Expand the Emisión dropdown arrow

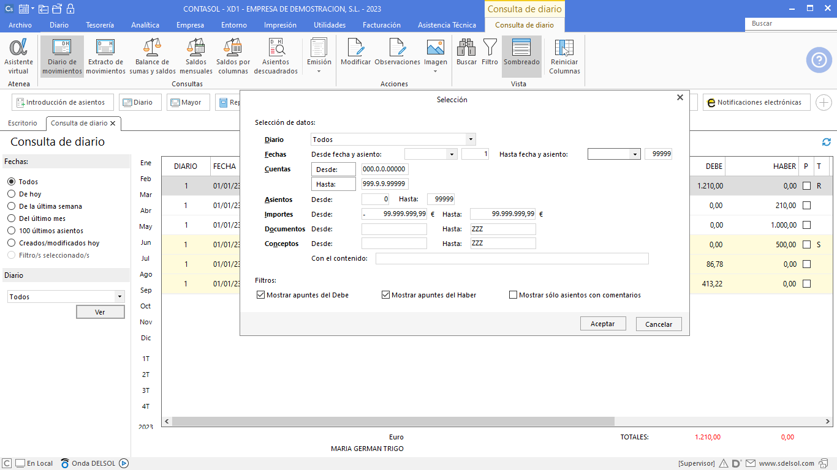[319, 71]
